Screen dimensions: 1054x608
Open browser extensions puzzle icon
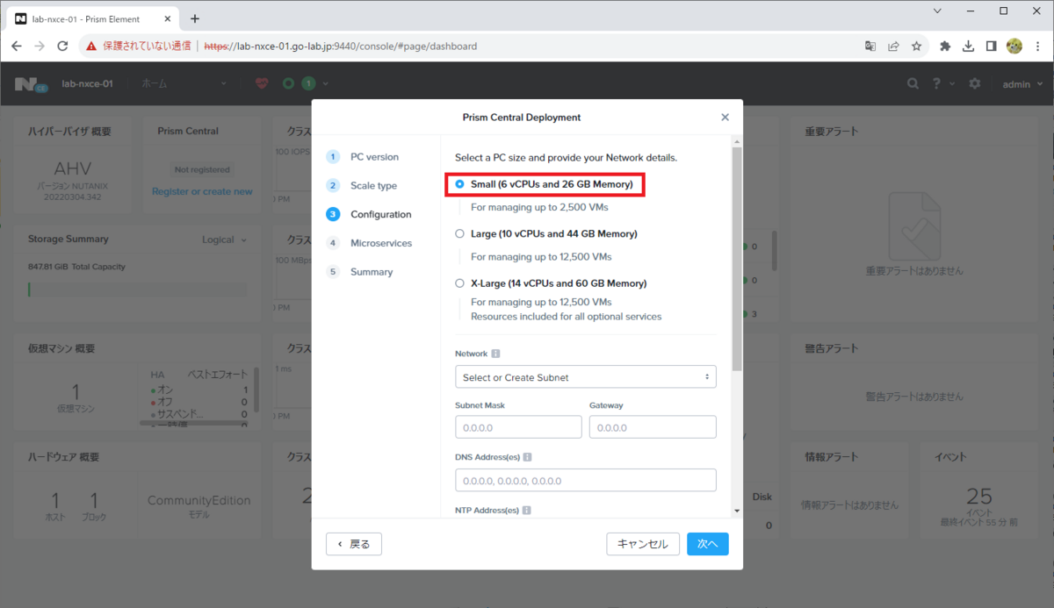tap(945, 46)
